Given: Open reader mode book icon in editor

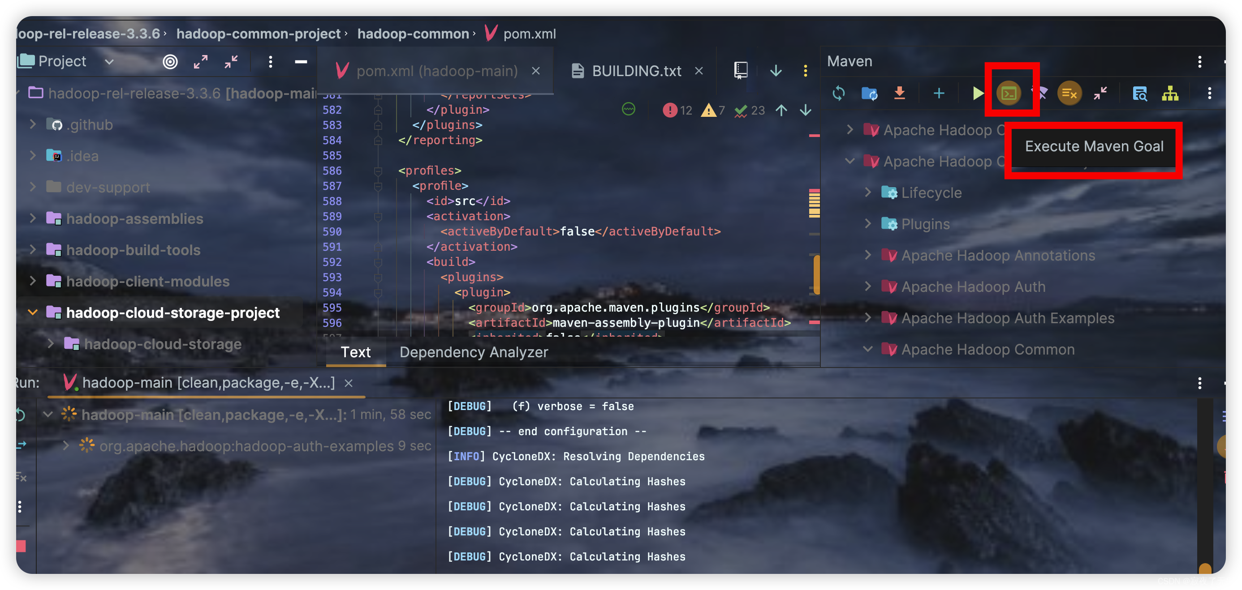Looking at the screenshot, I should (x=741, y=70).
